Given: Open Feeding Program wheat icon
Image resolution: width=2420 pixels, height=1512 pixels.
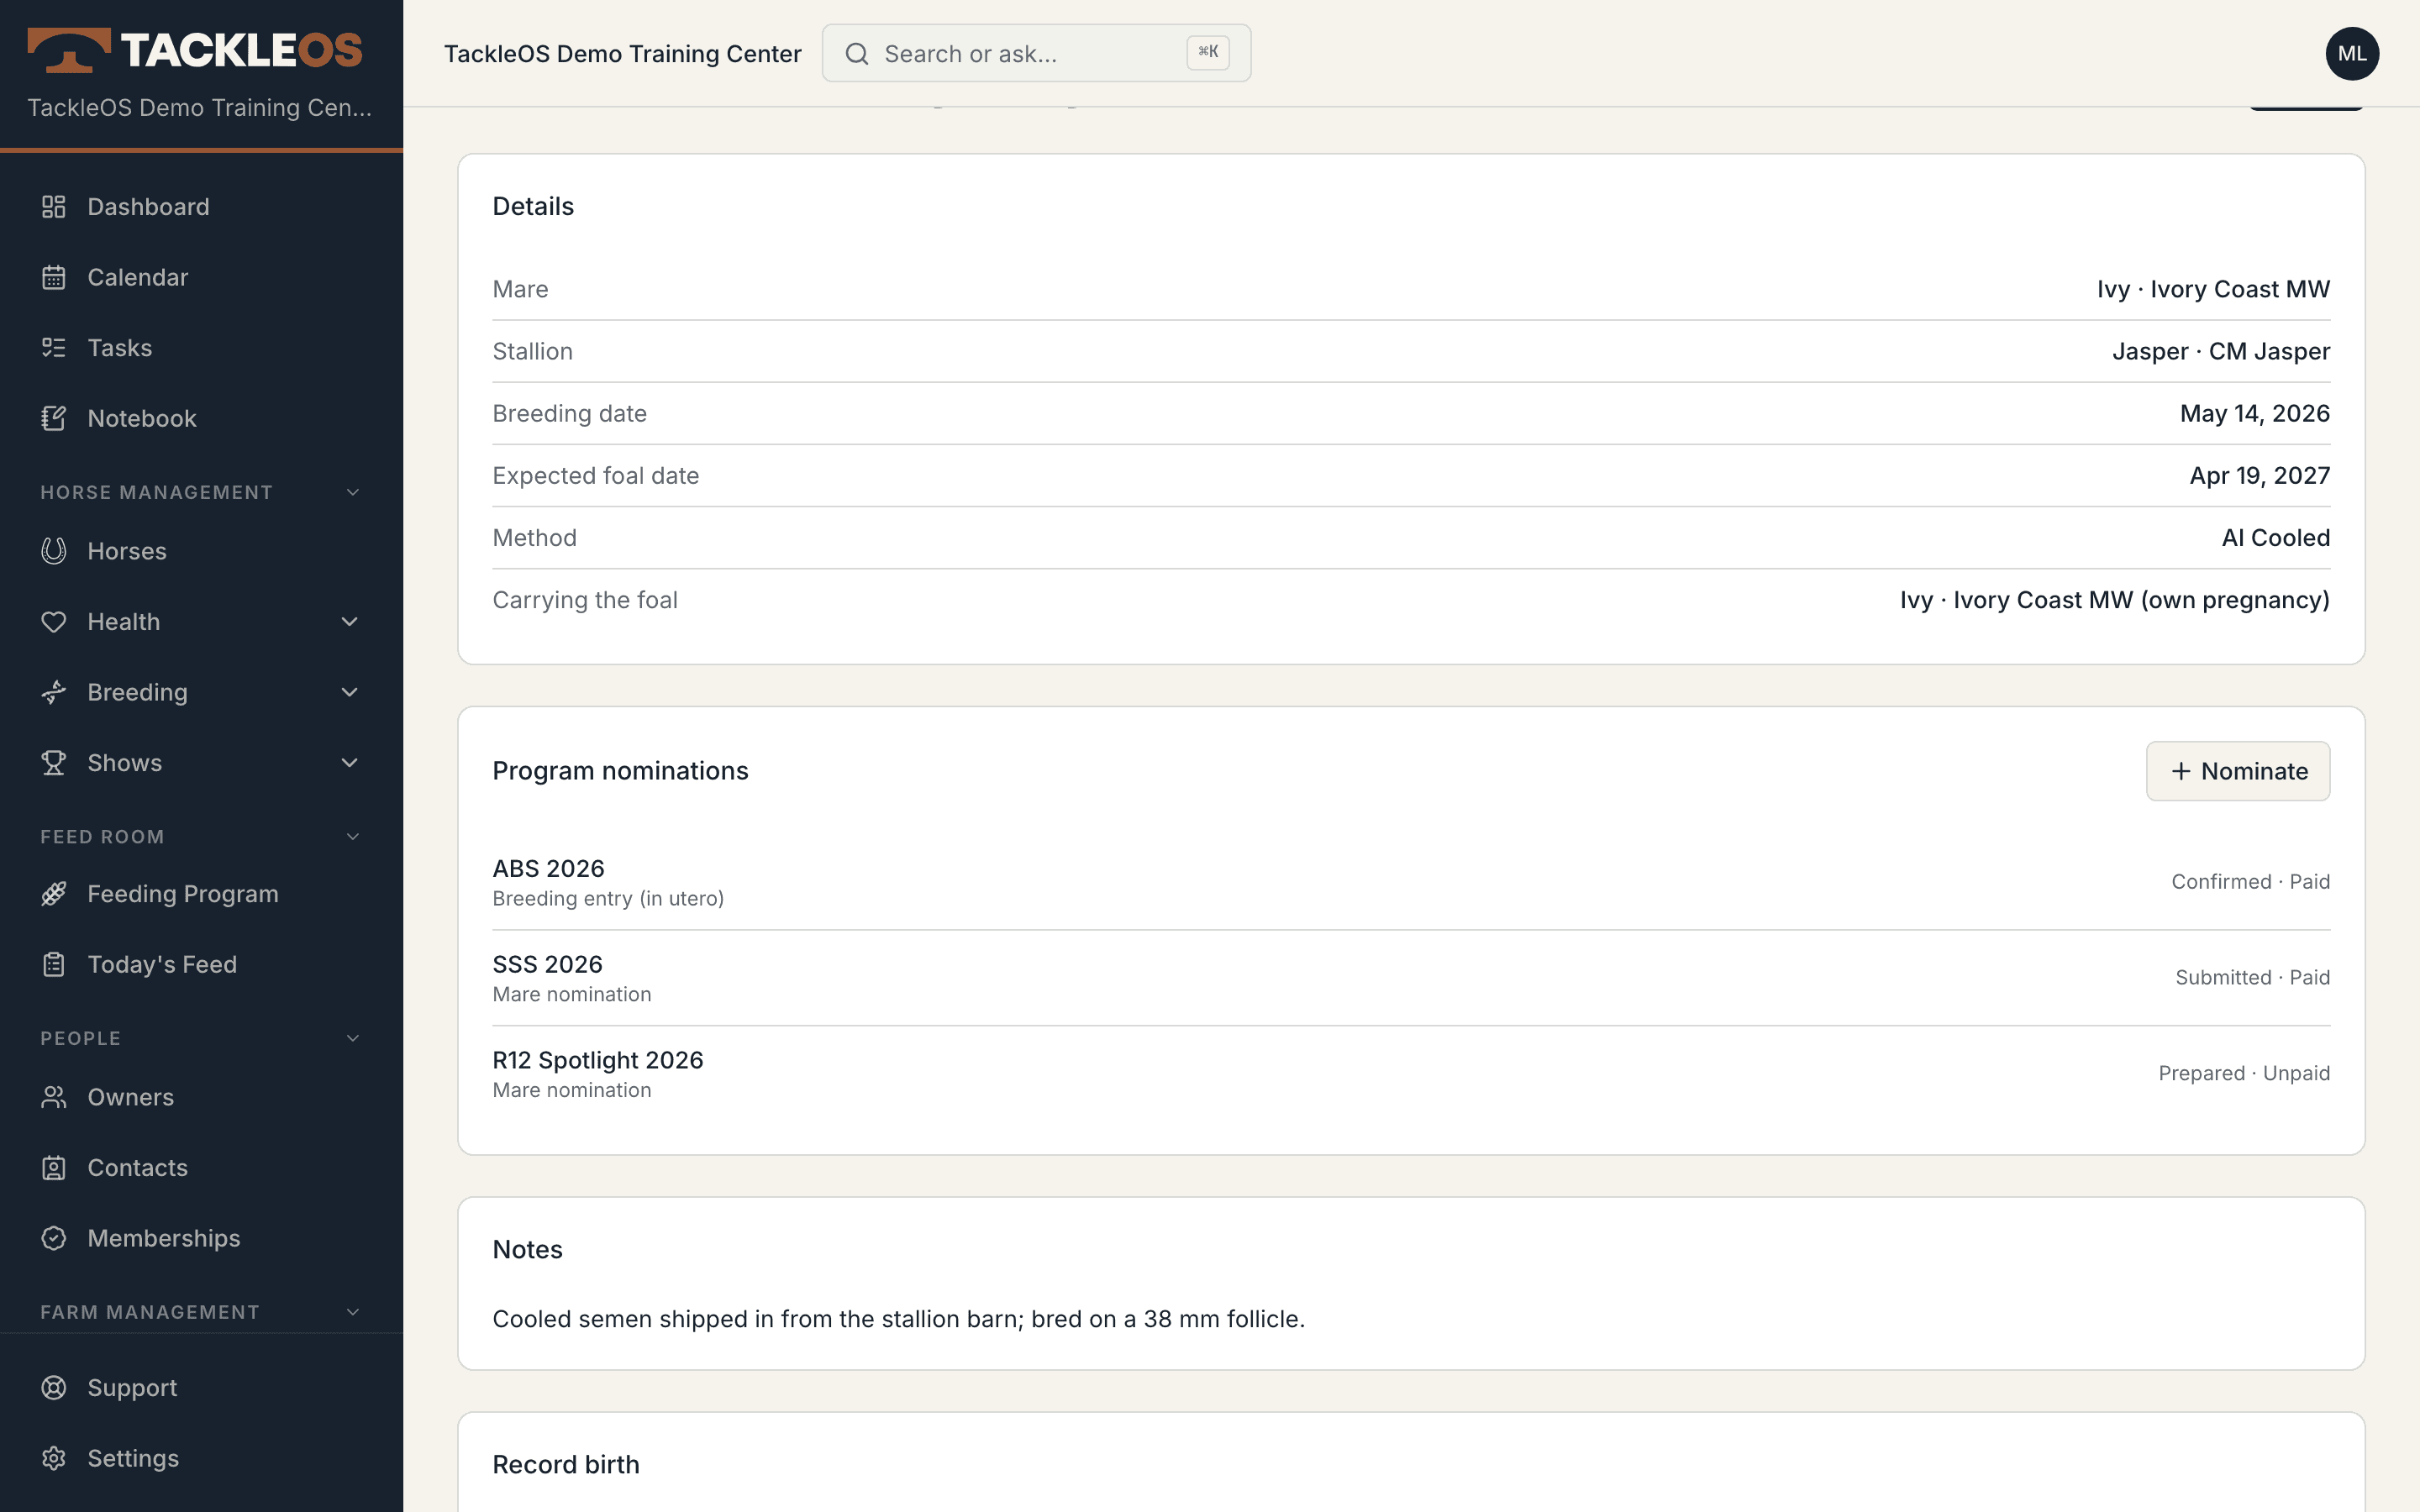Looking at the screenshot, I should 54,894.
